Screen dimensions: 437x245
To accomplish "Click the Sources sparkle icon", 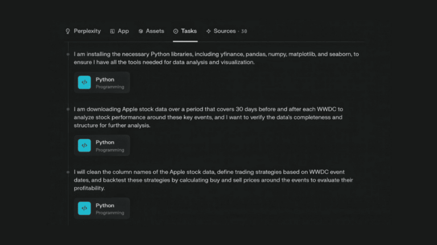I will tap(208, 31).
